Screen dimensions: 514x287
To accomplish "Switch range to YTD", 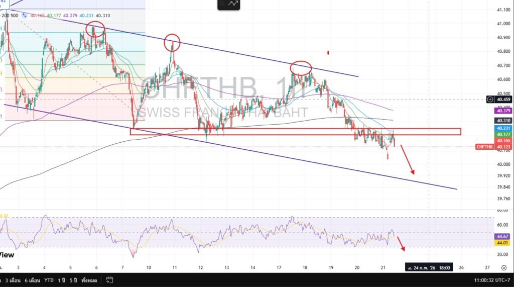I will point(50,279).
